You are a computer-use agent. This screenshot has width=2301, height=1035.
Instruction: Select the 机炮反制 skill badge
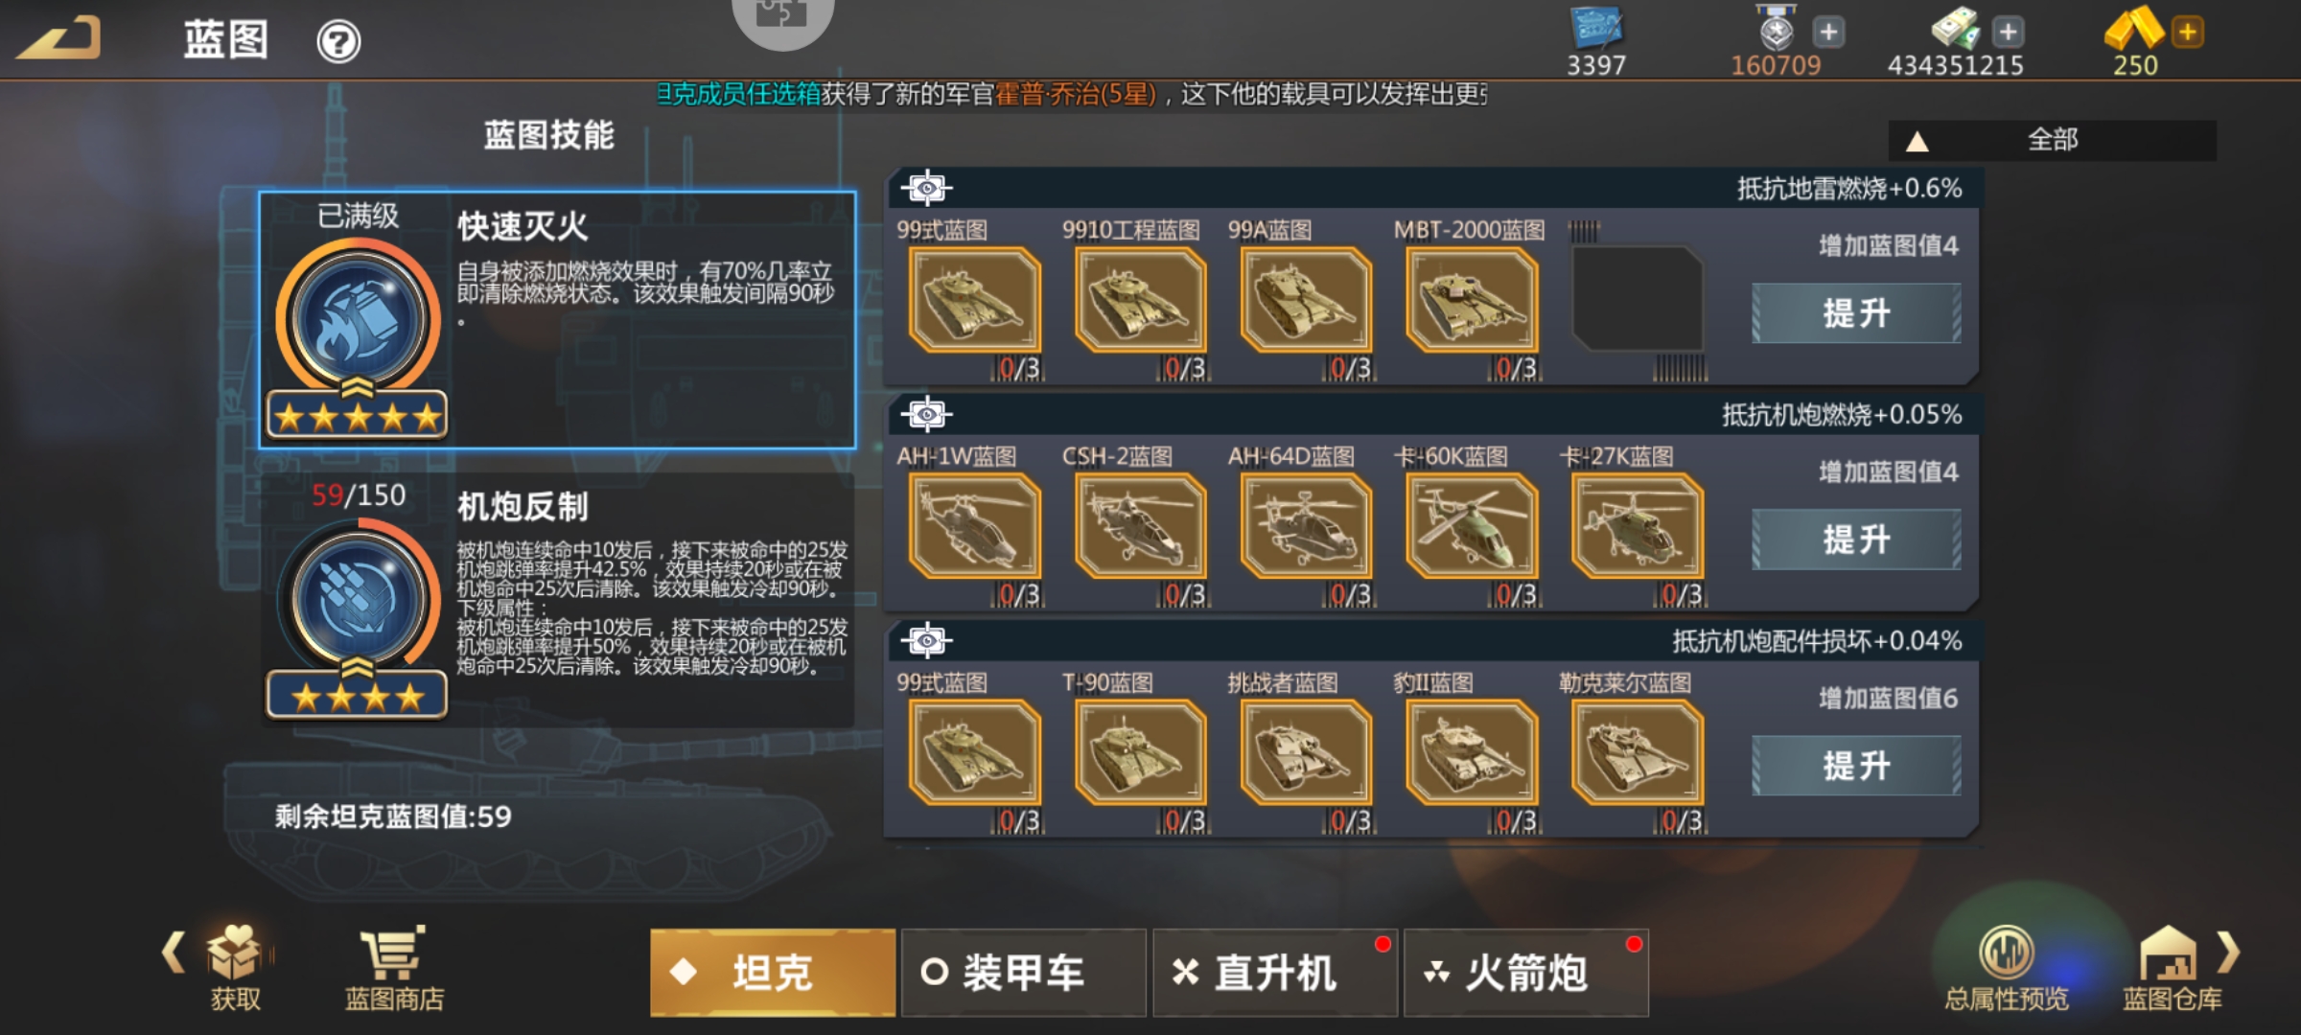click(358, 599)
